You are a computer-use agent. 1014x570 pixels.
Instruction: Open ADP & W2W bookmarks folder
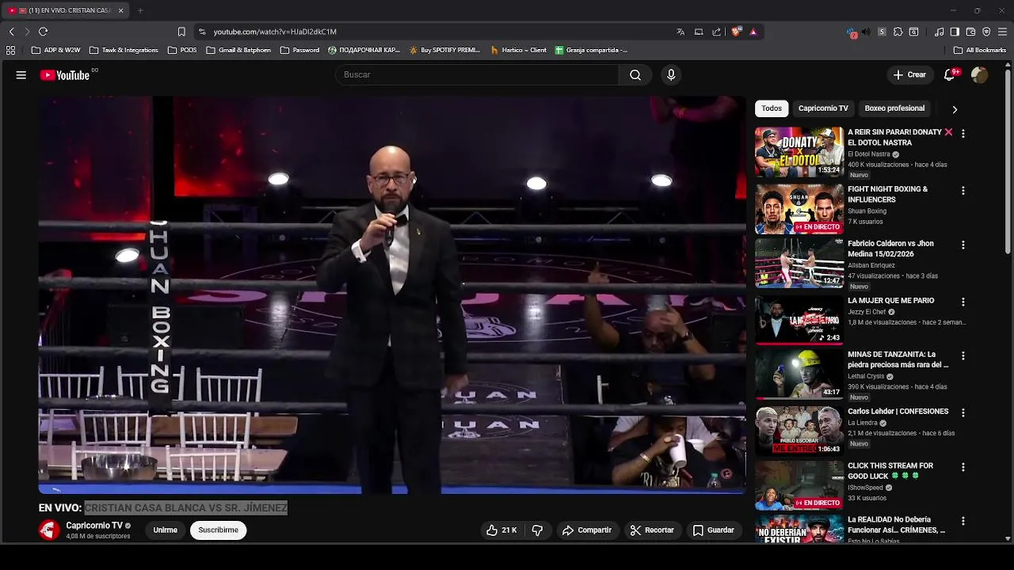click(56, 50)
